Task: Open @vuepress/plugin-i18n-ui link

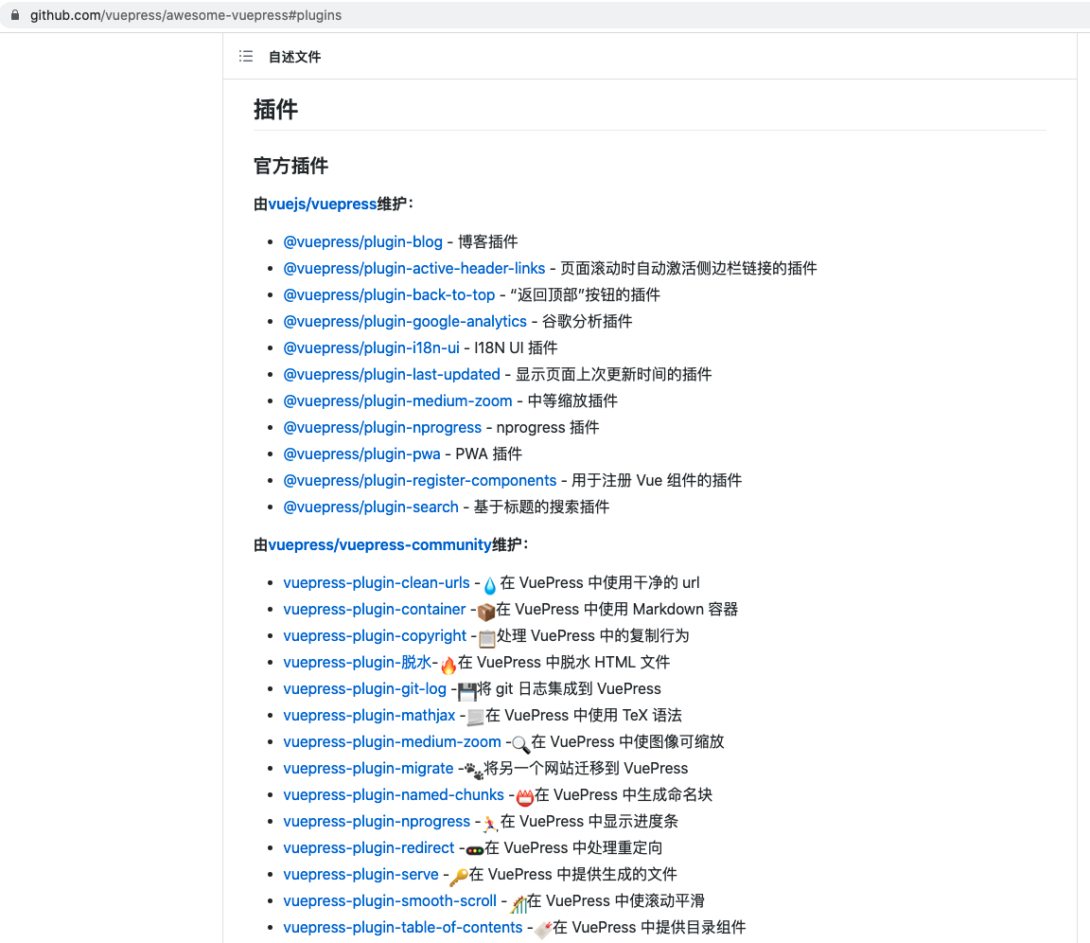Action: [x=371, y=347]
